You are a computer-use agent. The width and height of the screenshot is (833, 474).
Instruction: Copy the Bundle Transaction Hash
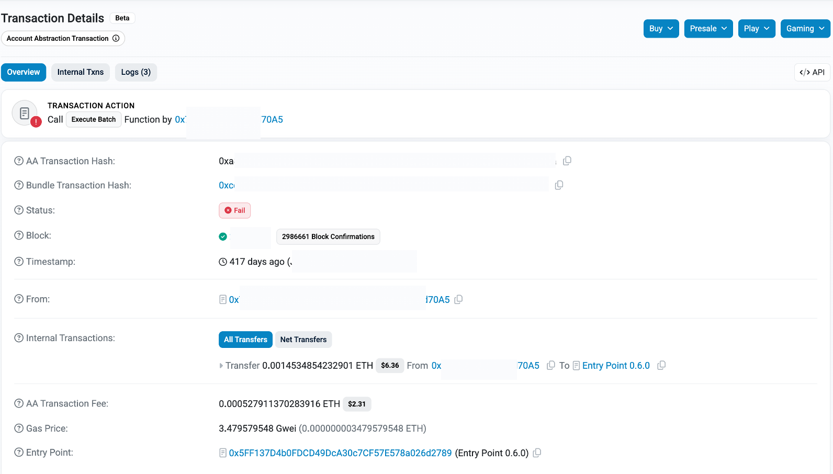pos(559,185)
